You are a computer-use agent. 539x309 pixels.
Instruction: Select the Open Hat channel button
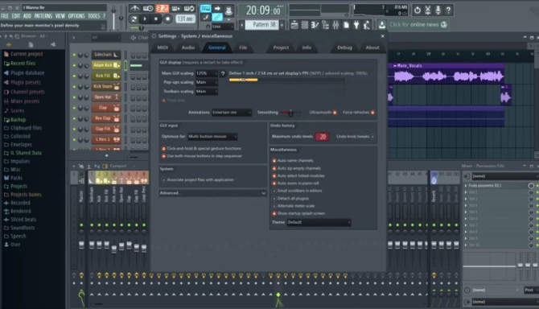[x=106, y=97]
